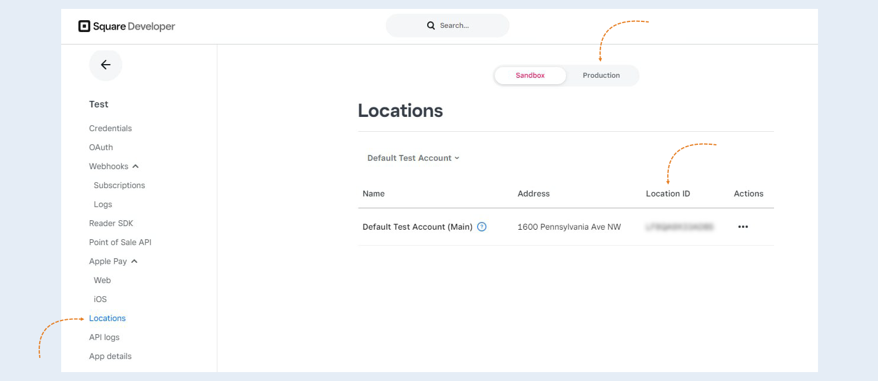This screenshot has height=381, width=878.
Task: Collapse the Webhooks section chevron
Action: click(135, 166)
